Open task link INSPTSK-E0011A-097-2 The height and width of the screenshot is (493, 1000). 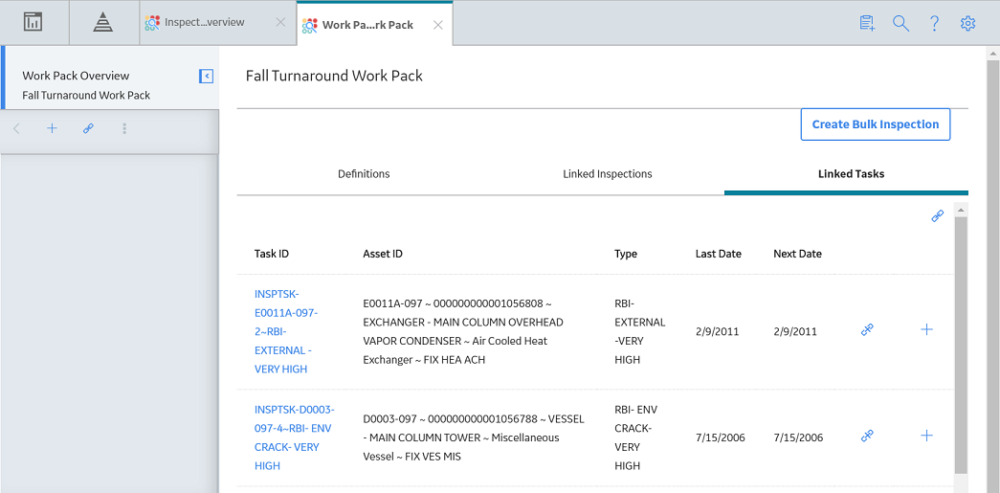[286, 331]
